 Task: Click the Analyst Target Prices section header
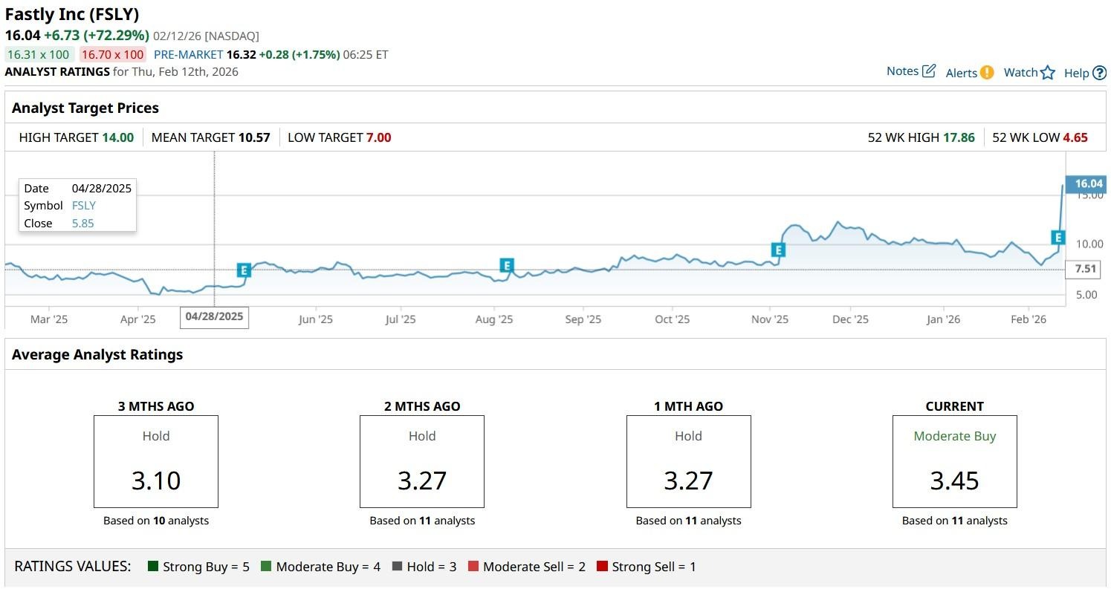pyautogui.click(x=85, y=108)
